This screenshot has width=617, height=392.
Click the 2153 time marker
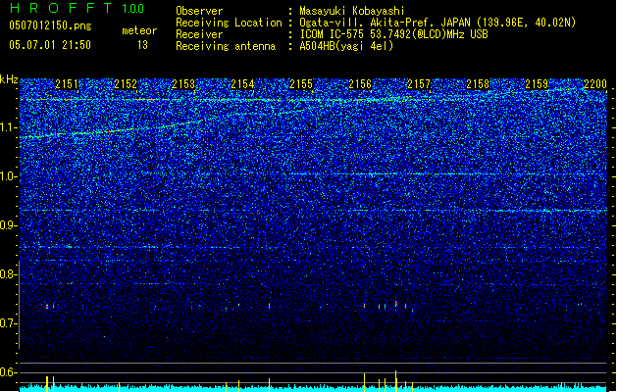(x=183, y=83)
